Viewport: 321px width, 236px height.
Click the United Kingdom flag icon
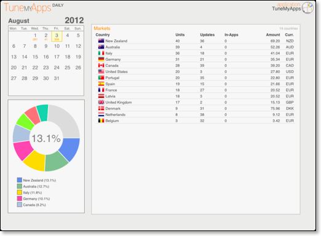tap(101, 102)
